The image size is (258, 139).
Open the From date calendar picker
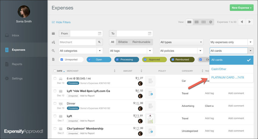click(x=100, y=34)
